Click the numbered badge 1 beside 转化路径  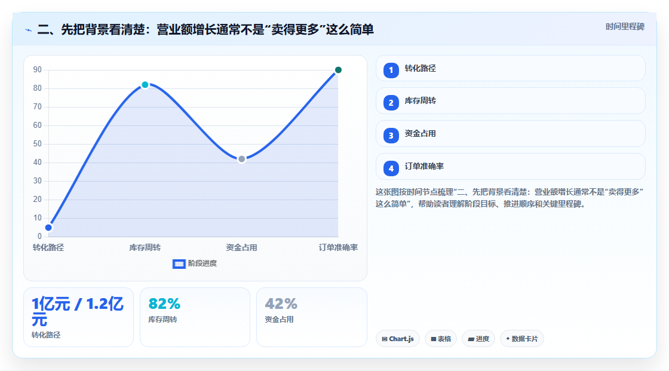coord(391,70)
